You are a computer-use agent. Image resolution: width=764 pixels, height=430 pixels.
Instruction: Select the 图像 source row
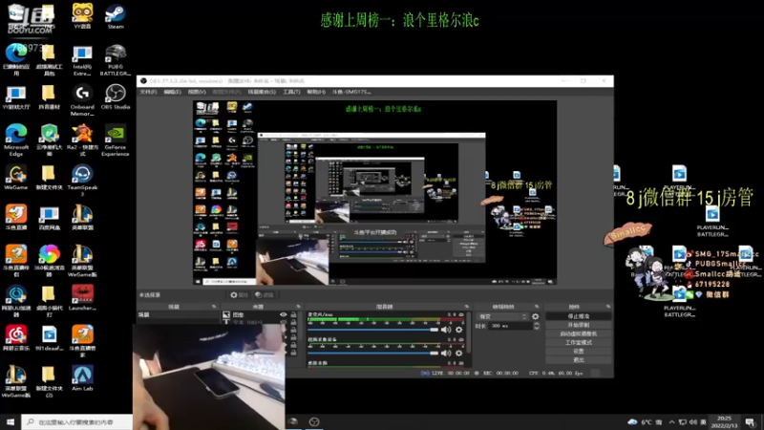[259, 315]
